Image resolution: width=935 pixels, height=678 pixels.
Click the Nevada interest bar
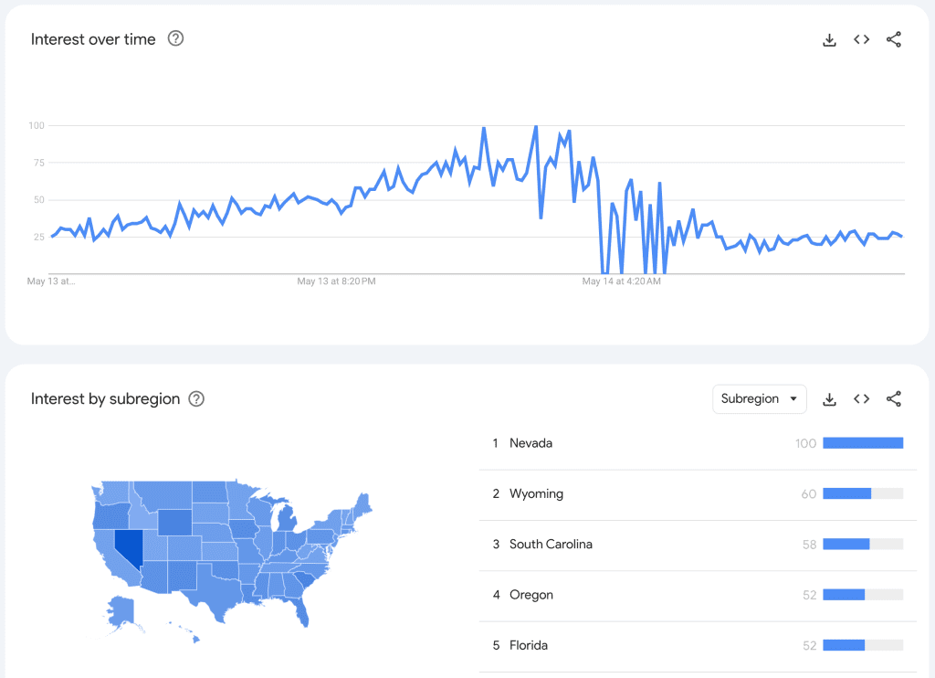(x=862, y=443)
